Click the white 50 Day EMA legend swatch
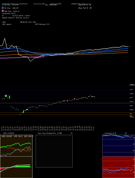The image size is (135, 178). pyautogui.click(x=3, y=8)
